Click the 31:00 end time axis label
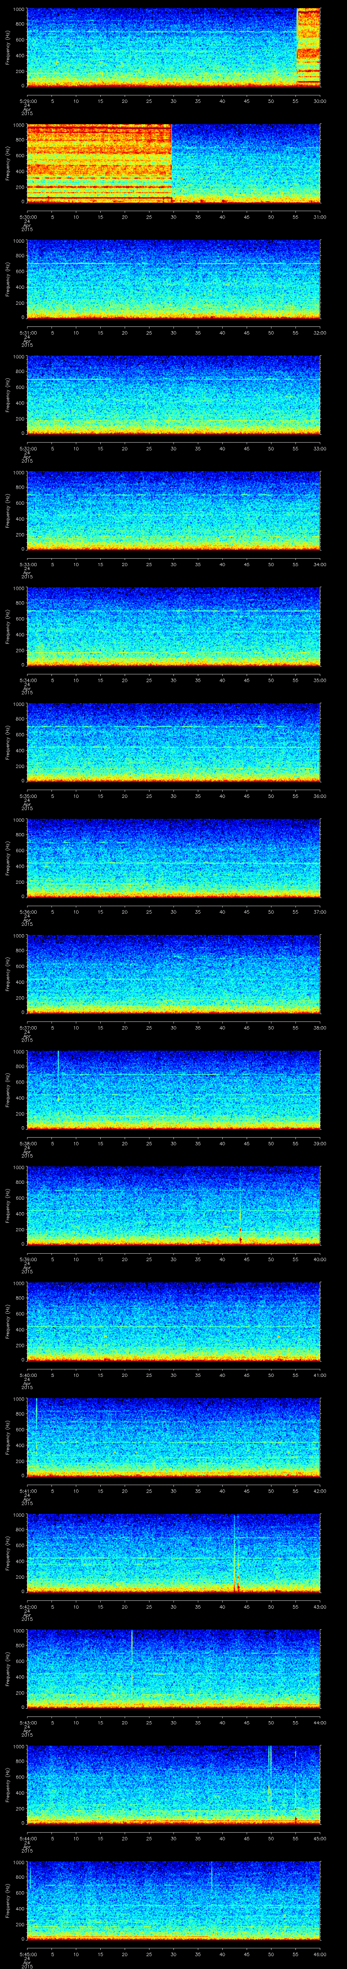Viewport: 347px width, 1969px height. pos(320,217)
